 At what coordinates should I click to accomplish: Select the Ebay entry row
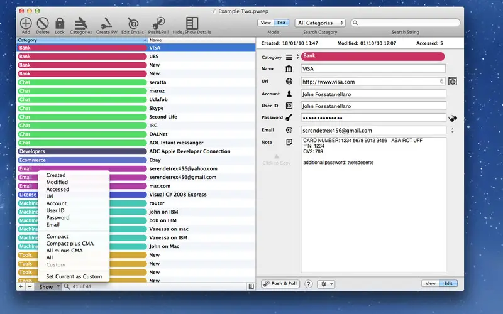[136, 160]
